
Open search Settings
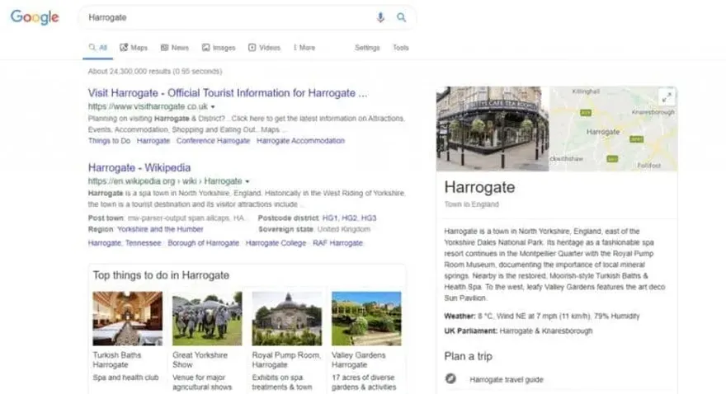tap(367, 48)
